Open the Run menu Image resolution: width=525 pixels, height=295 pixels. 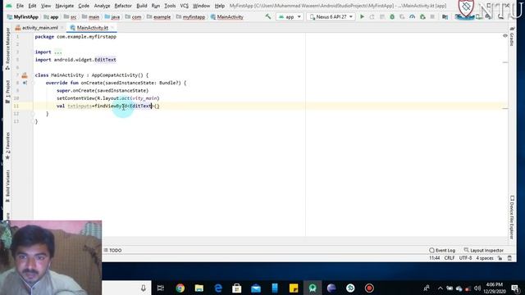tap(155, 6)
